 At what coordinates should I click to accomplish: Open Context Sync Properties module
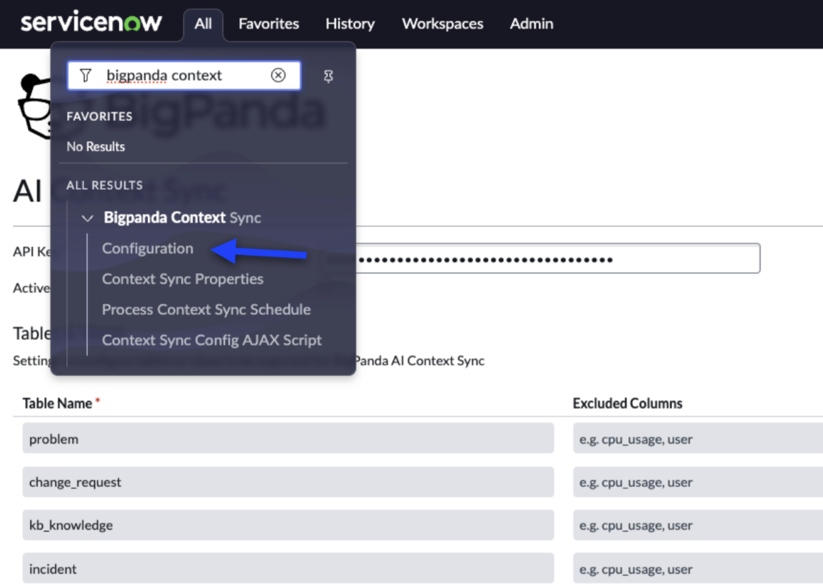182,279
